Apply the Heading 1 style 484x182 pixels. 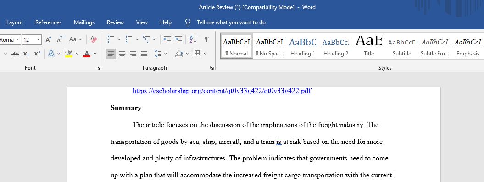(303, 46)
